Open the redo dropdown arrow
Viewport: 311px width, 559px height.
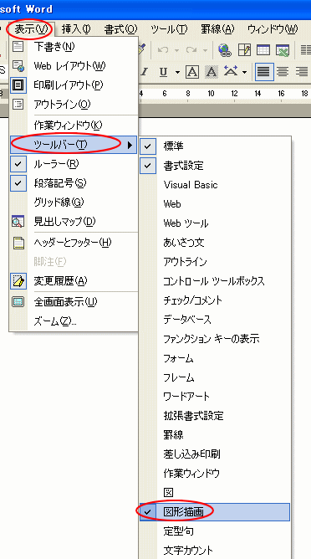(205, 50)
